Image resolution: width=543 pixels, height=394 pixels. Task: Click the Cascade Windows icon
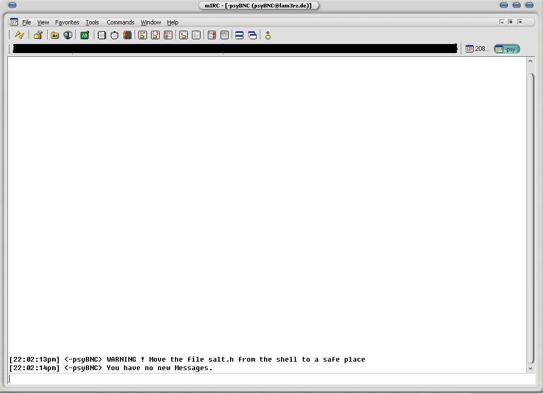(252, 35)
